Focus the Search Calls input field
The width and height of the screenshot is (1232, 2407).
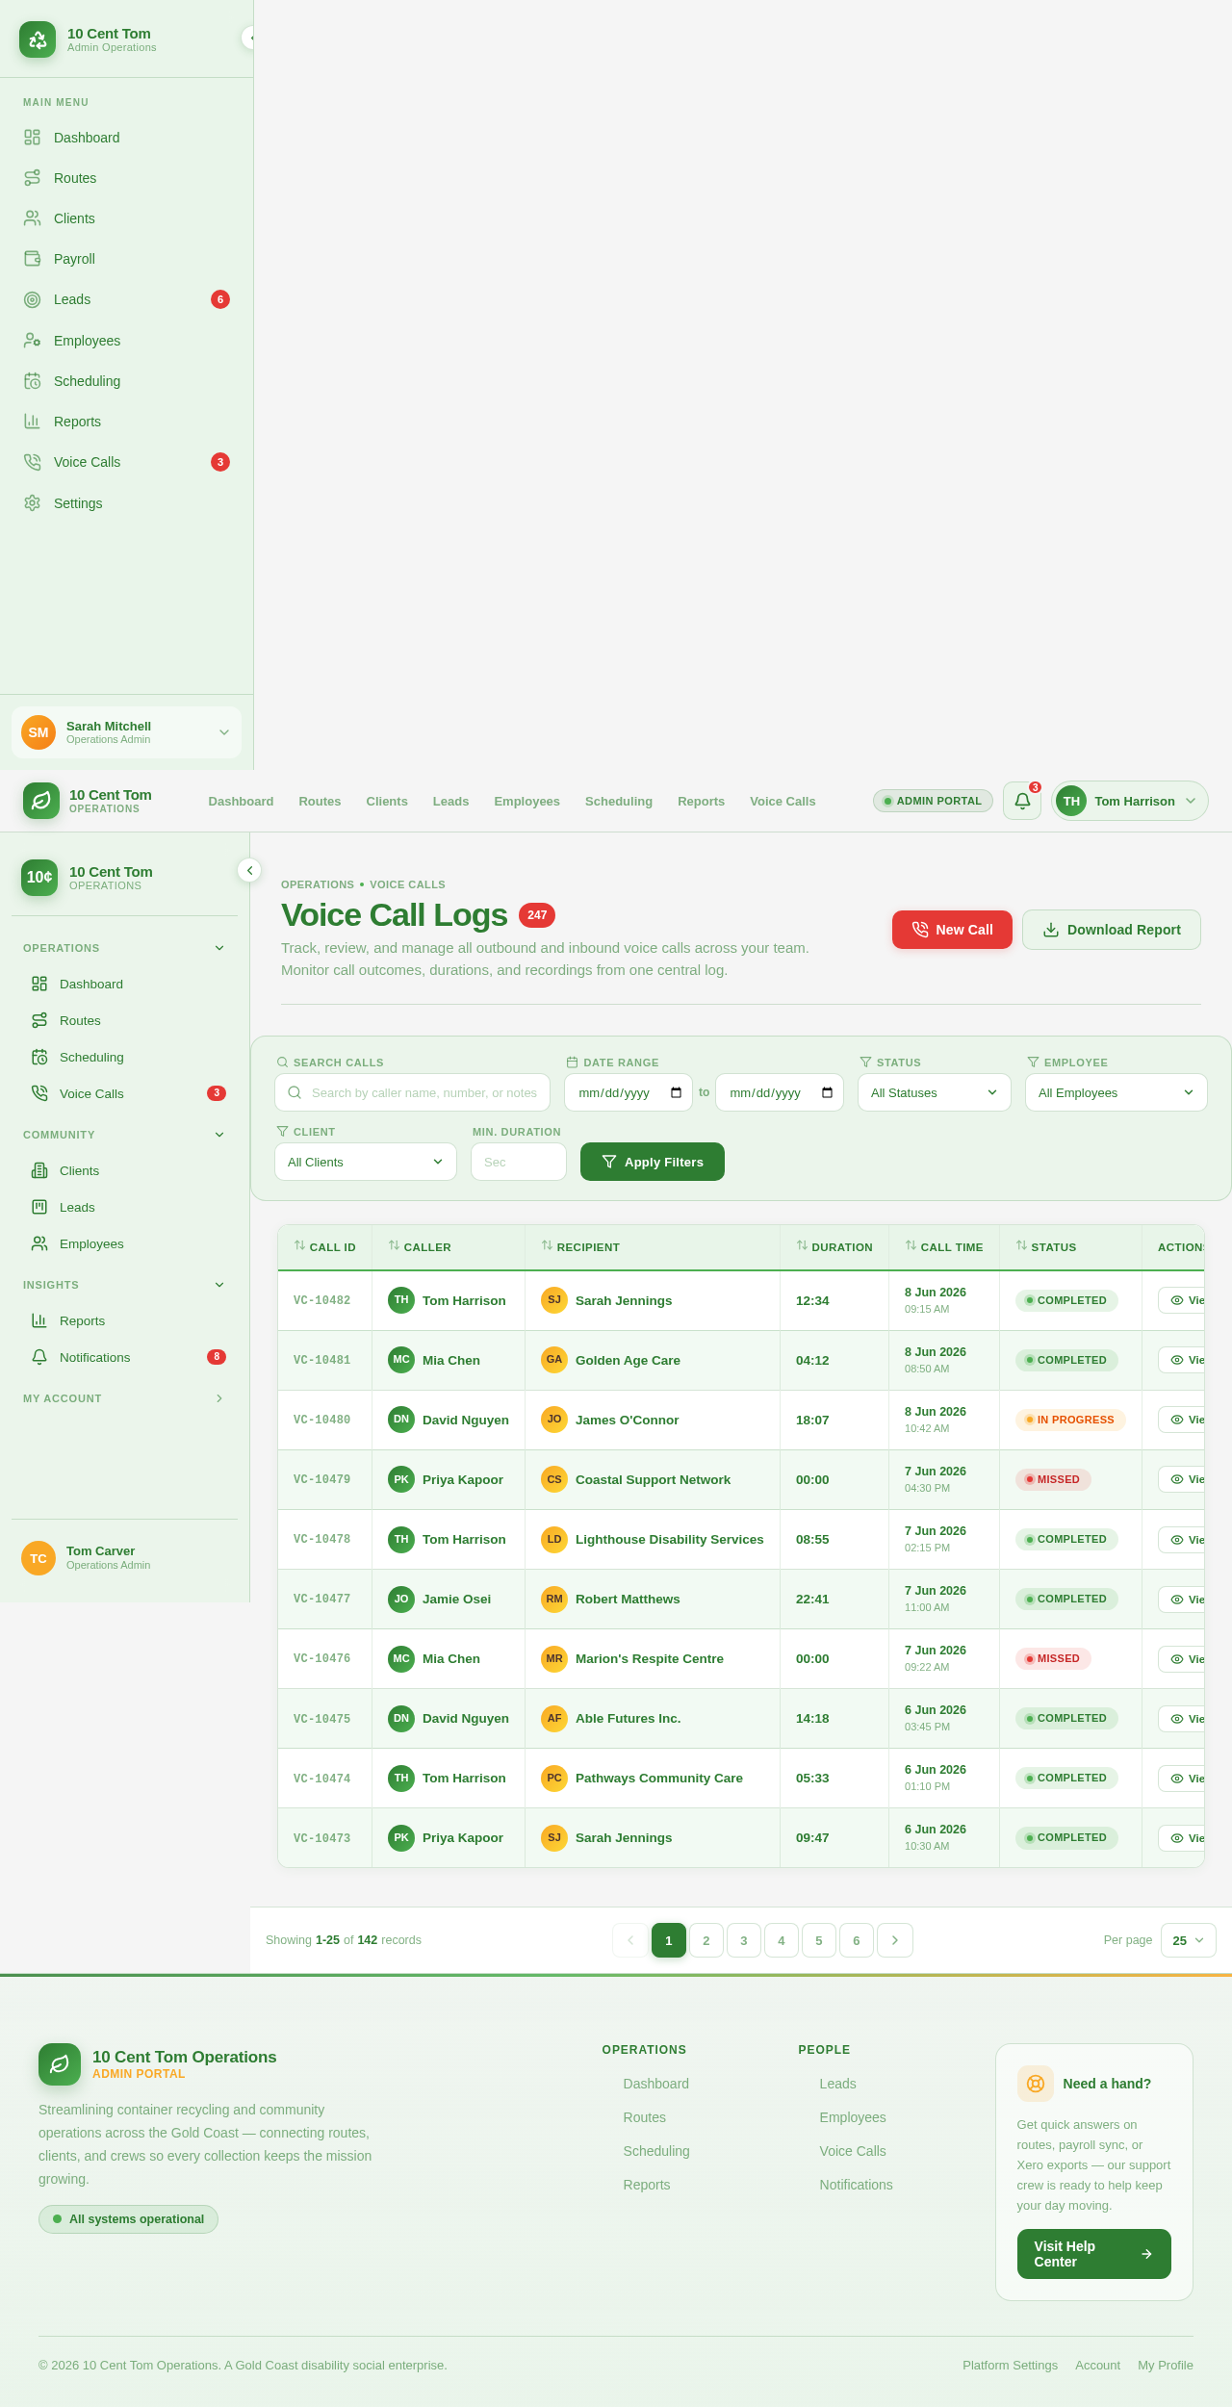412,1092
